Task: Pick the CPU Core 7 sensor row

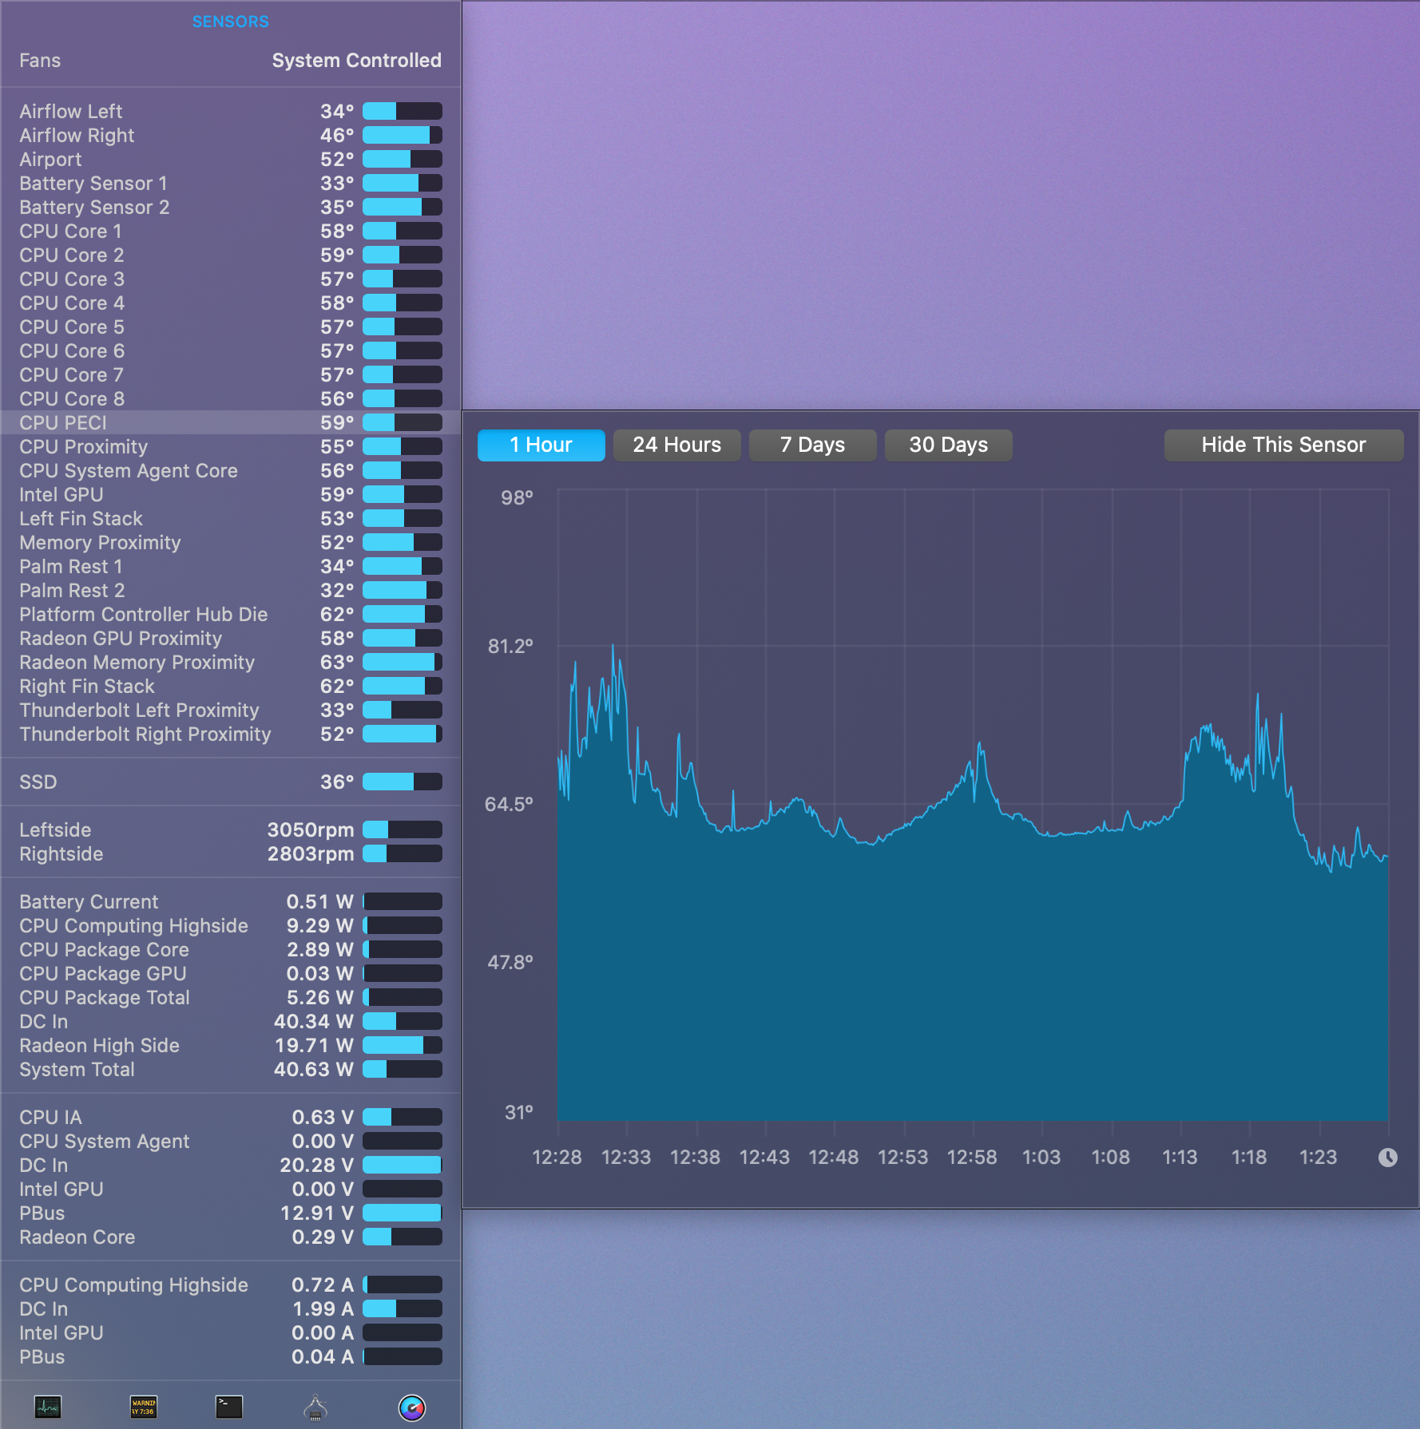Action: pos(231,374)
